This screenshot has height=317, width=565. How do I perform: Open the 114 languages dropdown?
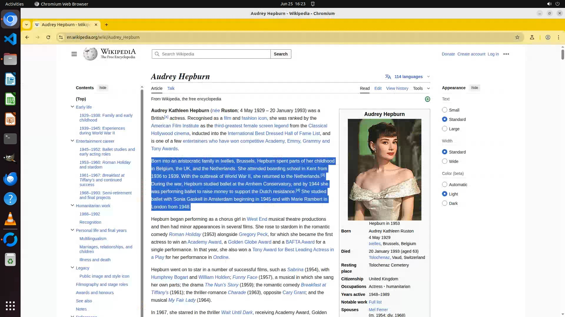click(x=408, y=77)
